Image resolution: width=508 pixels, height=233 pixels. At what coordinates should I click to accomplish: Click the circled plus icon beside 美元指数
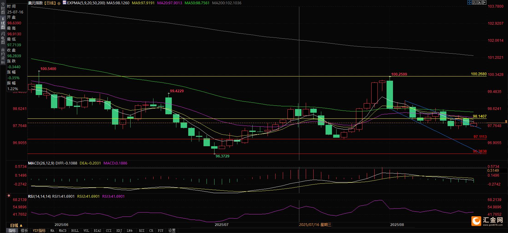pos(59,3)
